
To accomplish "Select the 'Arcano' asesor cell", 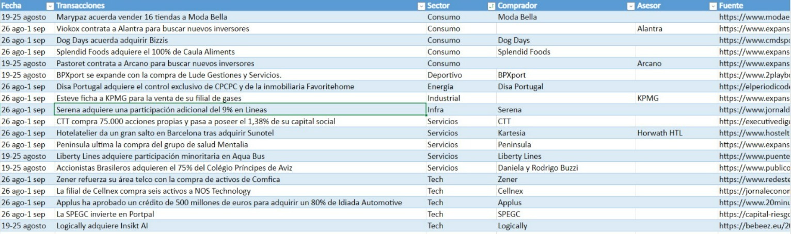I will [676, 63].
